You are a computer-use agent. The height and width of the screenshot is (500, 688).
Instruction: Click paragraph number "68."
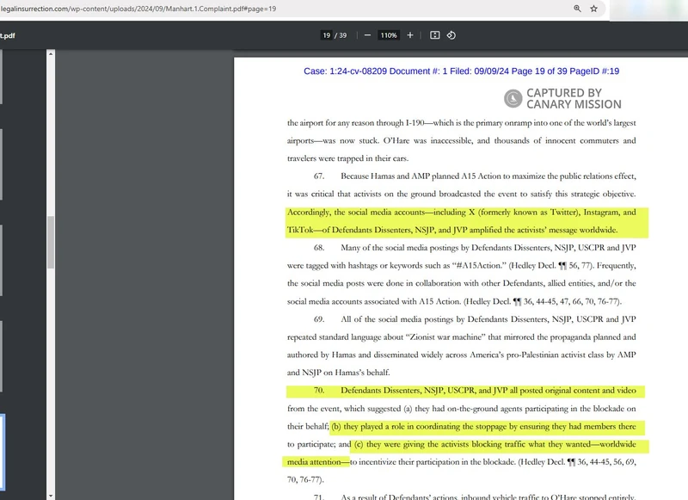coord(319,248)
